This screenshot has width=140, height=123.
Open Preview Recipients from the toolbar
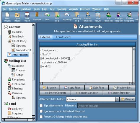pyautogui.click(x=129, y=17)
